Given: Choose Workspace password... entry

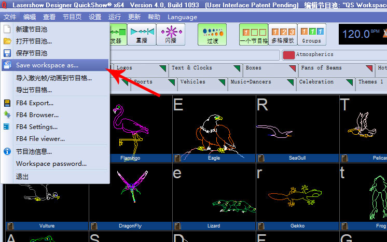Looking at the screenshot, I should point(55,164).
